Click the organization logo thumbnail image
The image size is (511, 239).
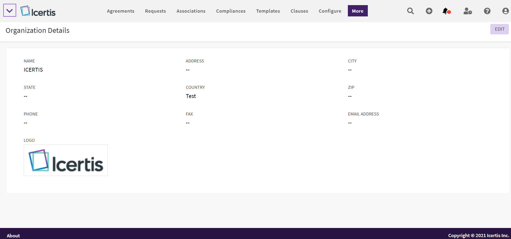click(66, 160)
